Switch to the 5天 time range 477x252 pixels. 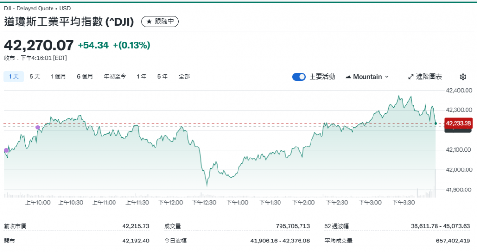tap(35, 76)
